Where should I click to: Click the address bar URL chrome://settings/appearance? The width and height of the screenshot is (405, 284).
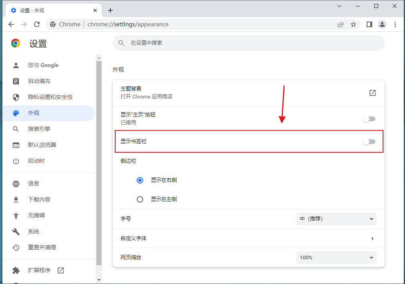pyautogui.click(x=128, y=24)
